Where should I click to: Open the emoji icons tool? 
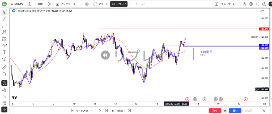[4, 59]
